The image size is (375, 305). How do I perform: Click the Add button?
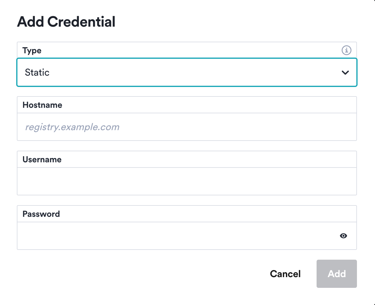pos(336,274)
